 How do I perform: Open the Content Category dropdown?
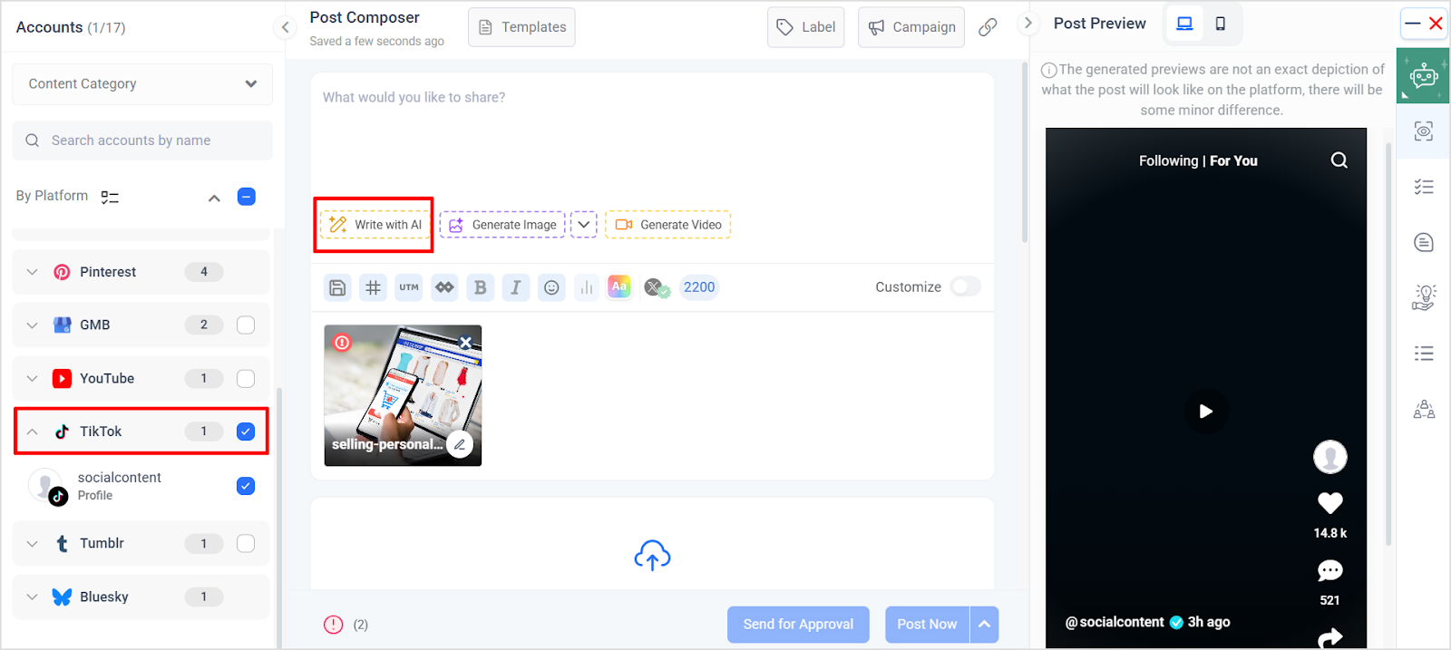tap(142, 83)
